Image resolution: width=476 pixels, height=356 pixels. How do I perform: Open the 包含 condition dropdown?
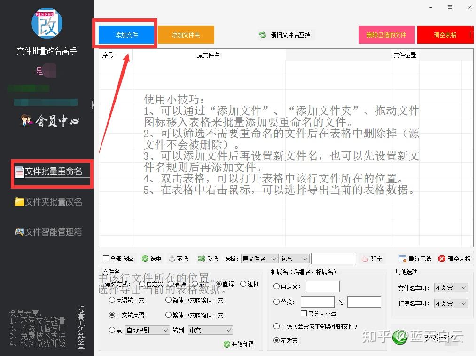click(294, 259)
